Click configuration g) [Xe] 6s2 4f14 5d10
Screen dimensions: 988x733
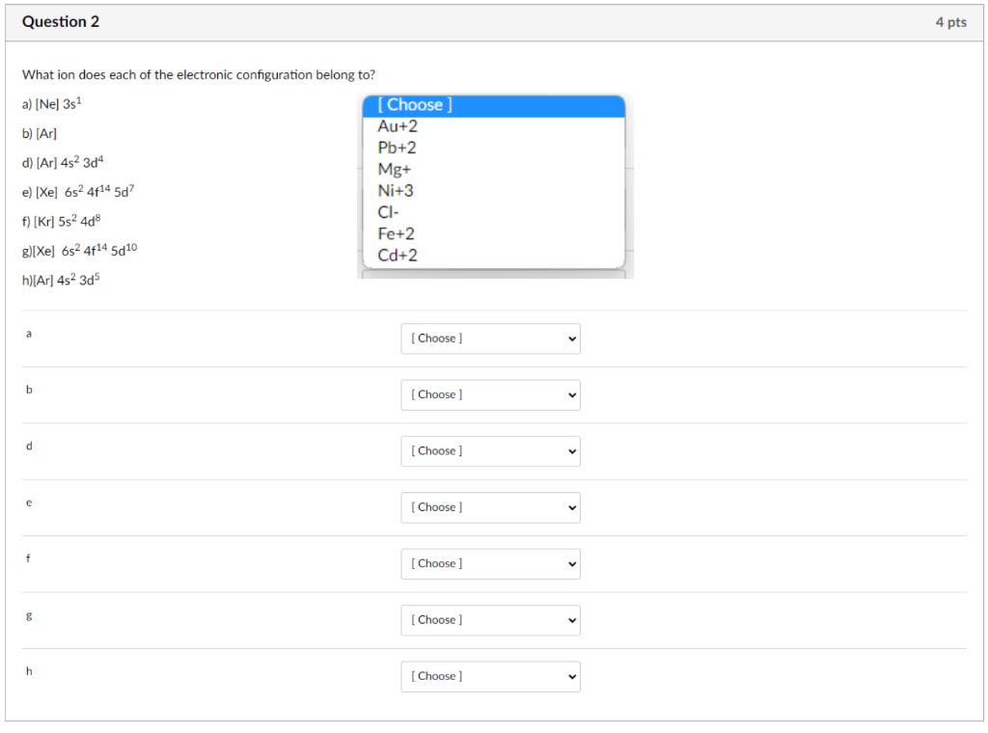point(79,250)
